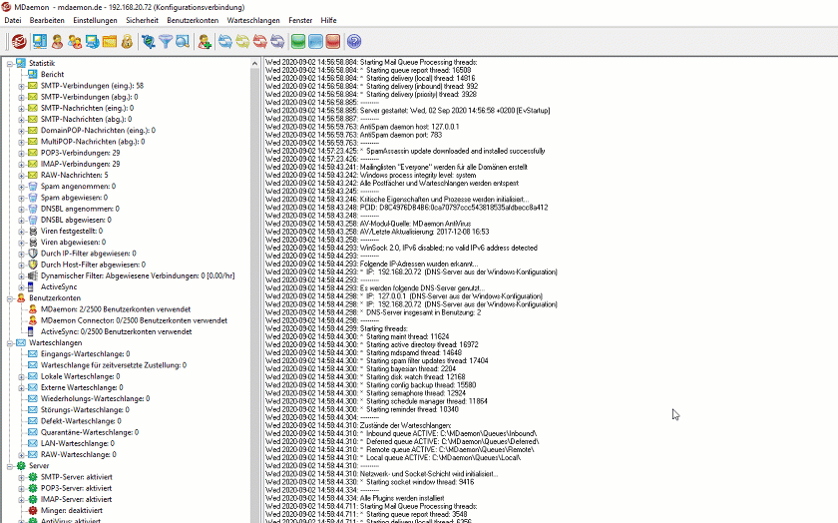This screenshot has width=838, height=523.
Task: Open the funnel filter toolbar icon
Action: [165, 41]
